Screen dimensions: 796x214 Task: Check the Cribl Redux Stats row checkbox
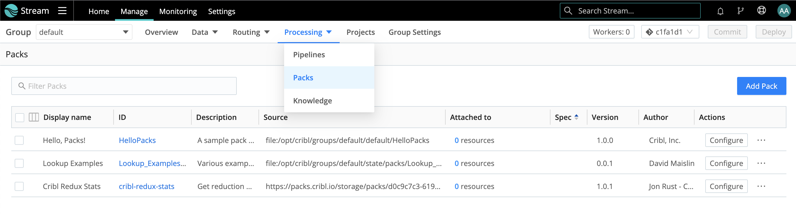19,186
